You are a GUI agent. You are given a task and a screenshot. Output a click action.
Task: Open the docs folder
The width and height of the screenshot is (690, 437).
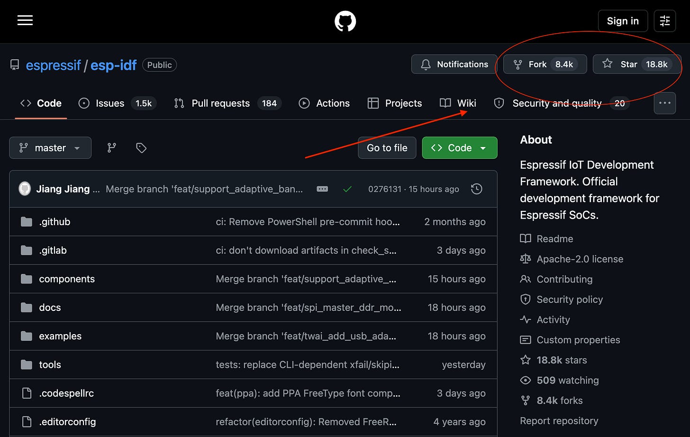point(50,308)
